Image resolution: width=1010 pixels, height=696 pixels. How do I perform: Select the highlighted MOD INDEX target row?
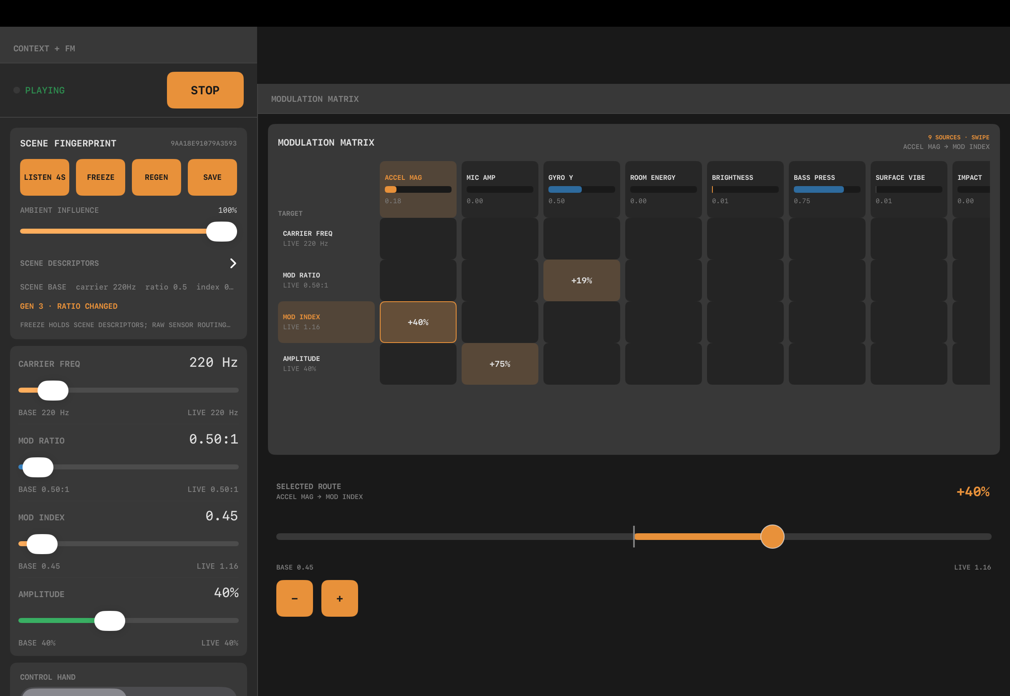(326, 322)
